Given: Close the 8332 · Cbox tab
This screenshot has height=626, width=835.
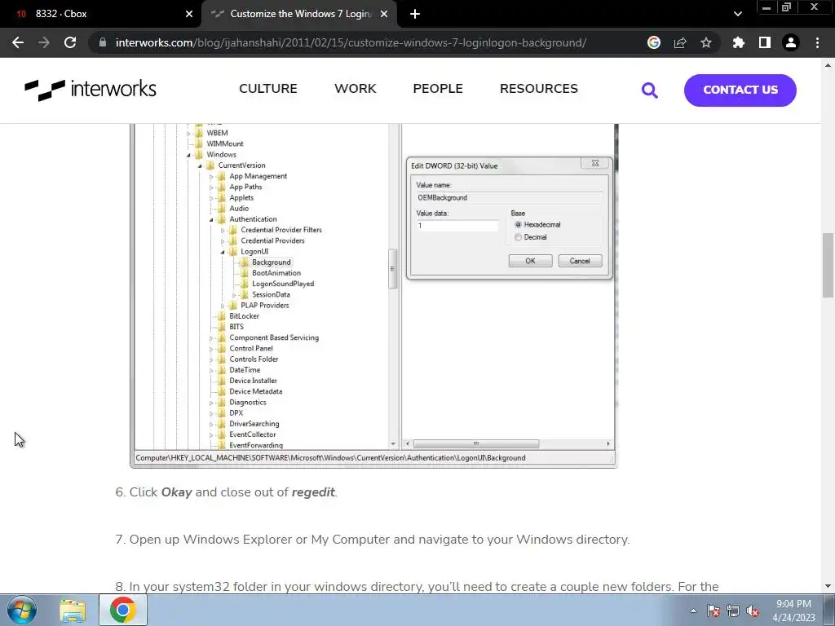Looking at the screenshot, I should click(x=189, y=14).
